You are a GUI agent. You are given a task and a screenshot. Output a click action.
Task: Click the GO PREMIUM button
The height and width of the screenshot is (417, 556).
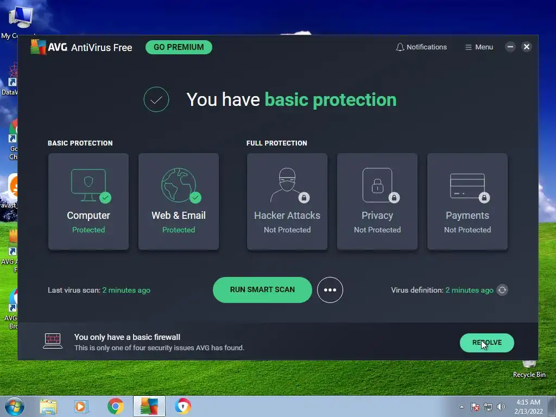(179, 47)
